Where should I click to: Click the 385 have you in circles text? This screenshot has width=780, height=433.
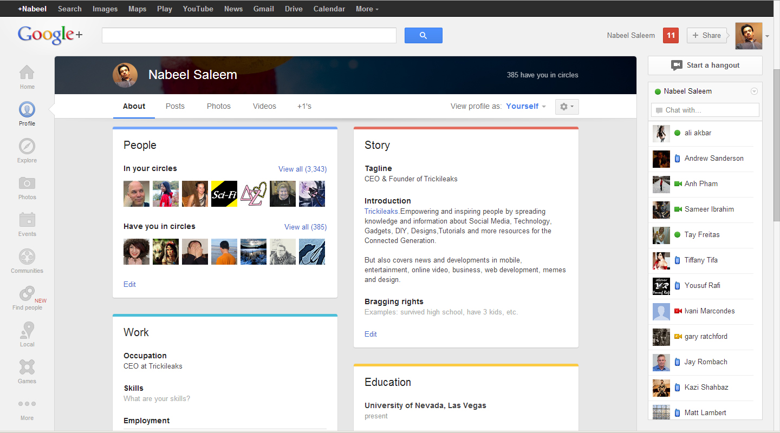(542, 75)
